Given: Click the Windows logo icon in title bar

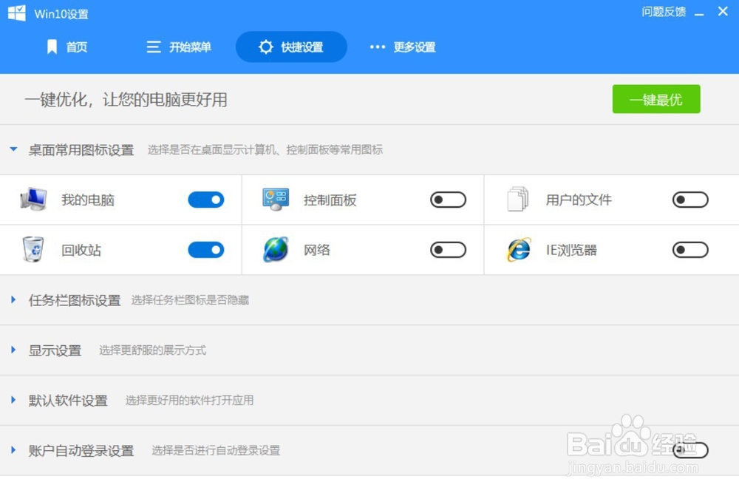Looking at the screenshot, I should [x=17, y=13].
